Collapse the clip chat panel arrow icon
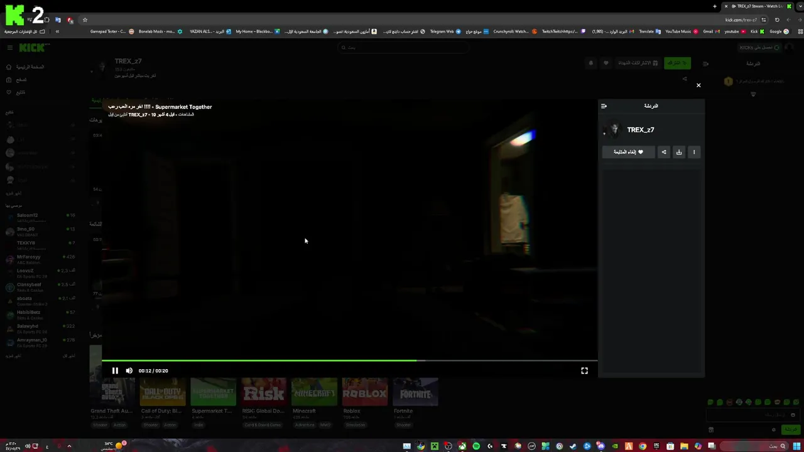Viewport: 804px width, 452px height. coord(604,106)
